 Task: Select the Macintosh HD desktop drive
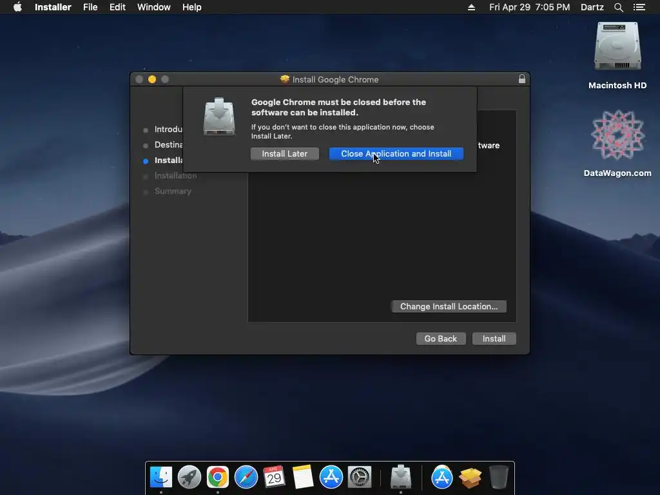coord(617,56)
